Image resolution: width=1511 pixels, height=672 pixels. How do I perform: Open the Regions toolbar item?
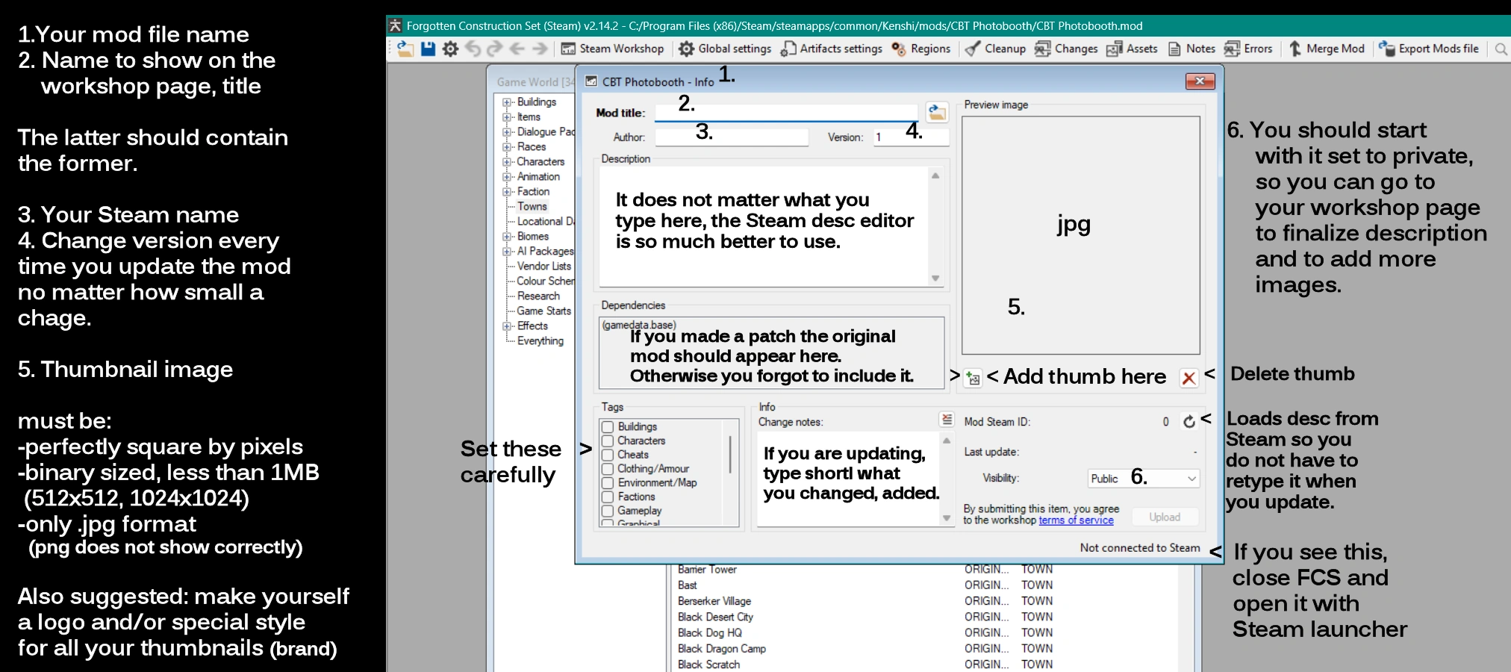tap(920, 49)
